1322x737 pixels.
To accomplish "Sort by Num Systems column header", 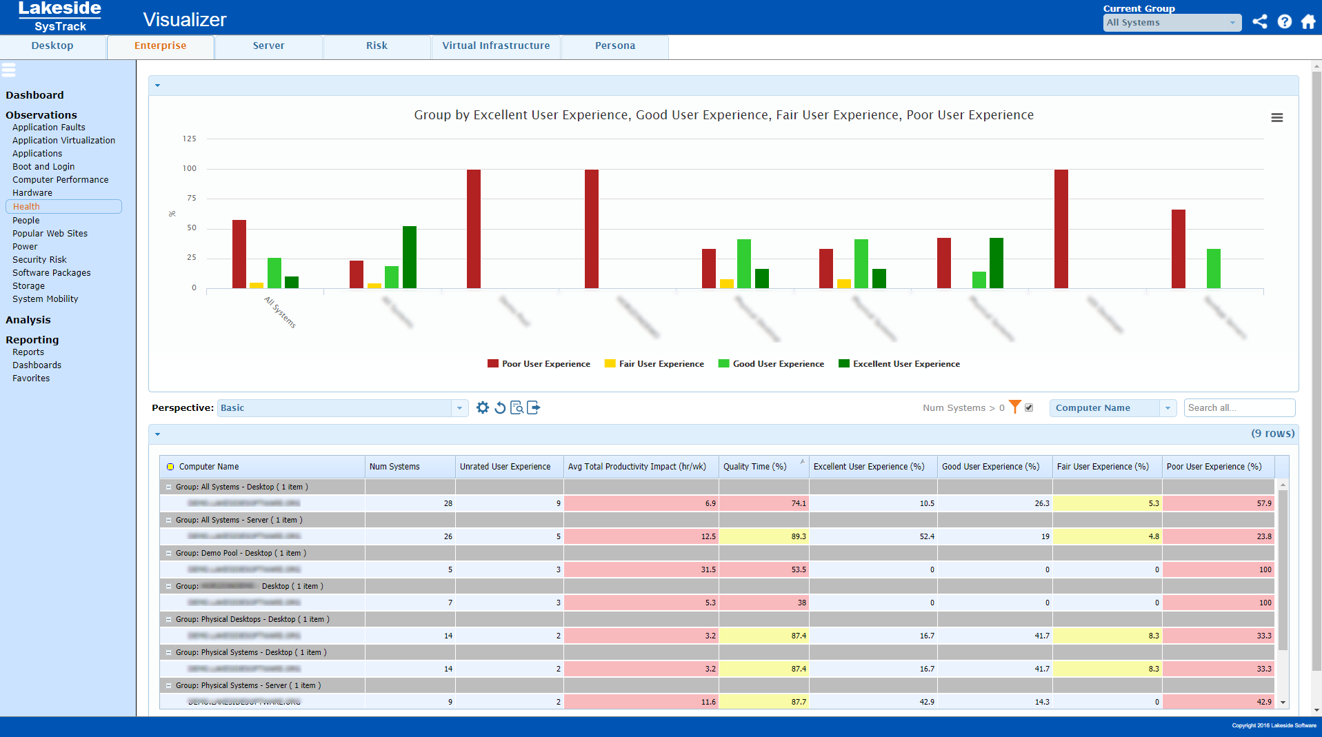I will tap(410, 467).
